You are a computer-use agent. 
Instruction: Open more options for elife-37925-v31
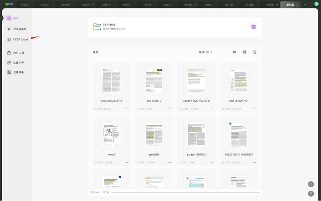click(x=255, y=109)
